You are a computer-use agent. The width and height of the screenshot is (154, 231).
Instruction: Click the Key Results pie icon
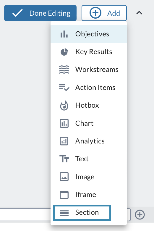(64, 52)
